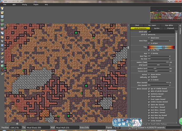This screenshot has width=182, height=131.
Task: Click the Time of day gradient slider
Action: [x=161, y=47]
